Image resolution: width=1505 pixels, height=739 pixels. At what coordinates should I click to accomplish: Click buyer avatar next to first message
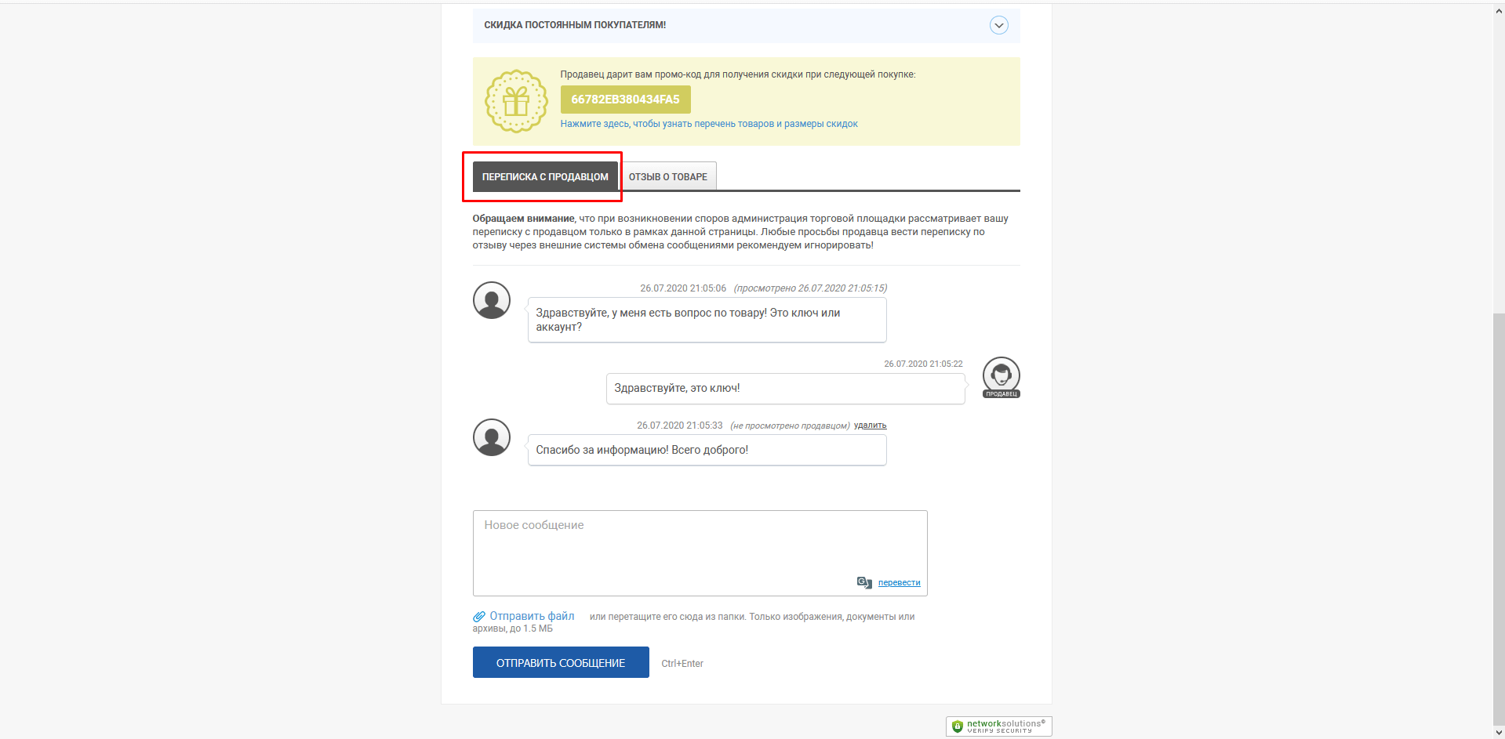coord(492,300)
